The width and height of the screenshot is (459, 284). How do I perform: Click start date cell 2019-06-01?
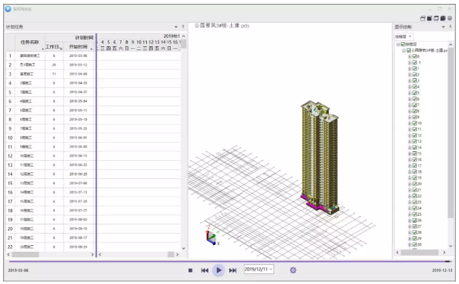tap(78, 137)
